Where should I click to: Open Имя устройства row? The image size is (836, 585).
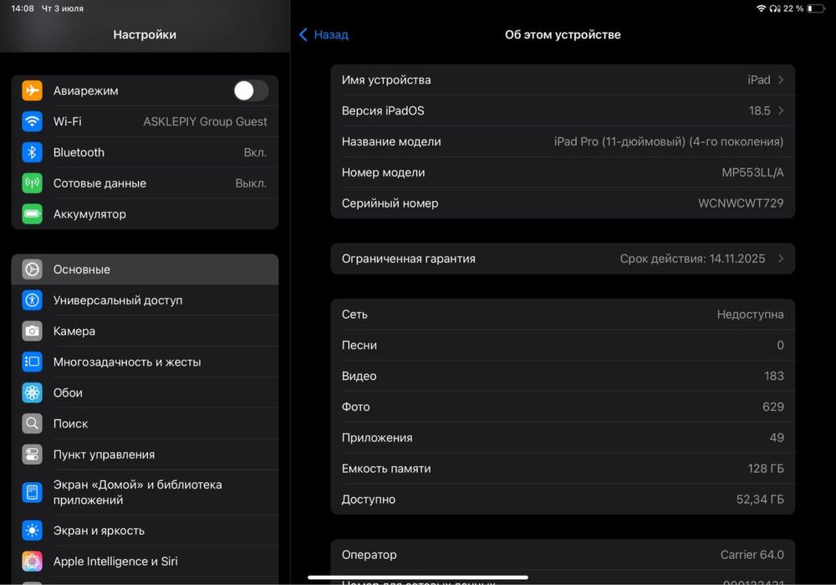point(563,80)
